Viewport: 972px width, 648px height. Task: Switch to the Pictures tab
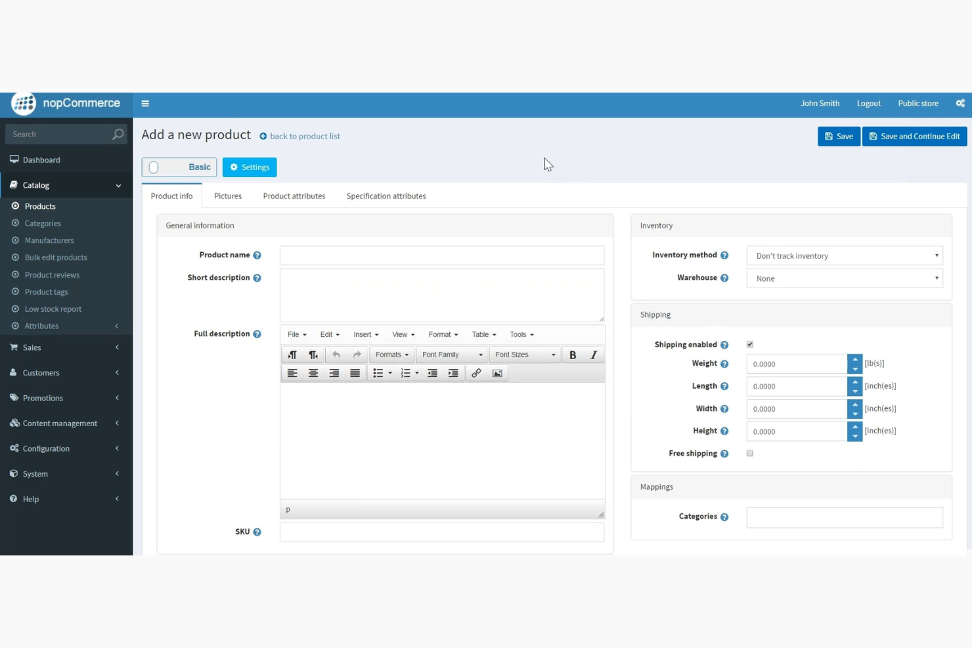tap(227, 196)
